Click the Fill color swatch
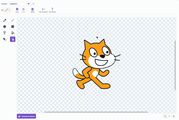Screen dimensions: 179x120 pyautogui.click(x=6, y=10)
